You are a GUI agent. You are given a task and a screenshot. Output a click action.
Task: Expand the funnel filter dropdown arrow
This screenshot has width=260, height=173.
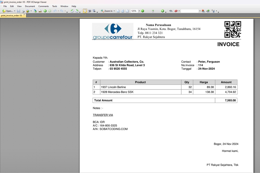coord(216,11)
